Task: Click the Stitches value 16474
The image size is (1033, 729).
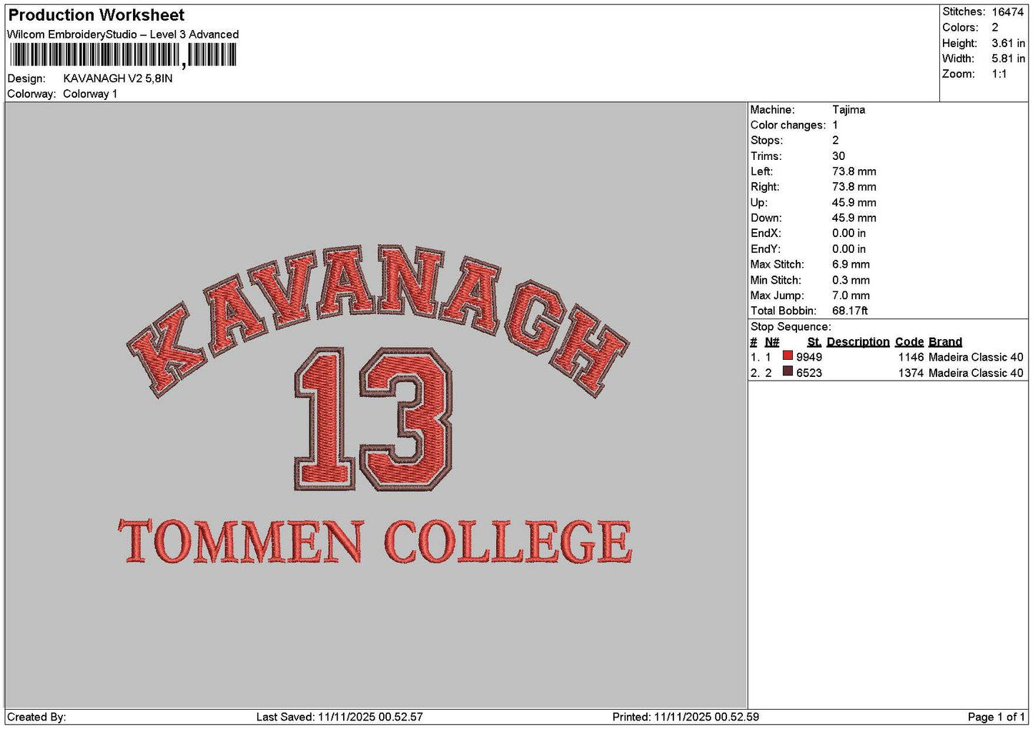Action: 1008,12
